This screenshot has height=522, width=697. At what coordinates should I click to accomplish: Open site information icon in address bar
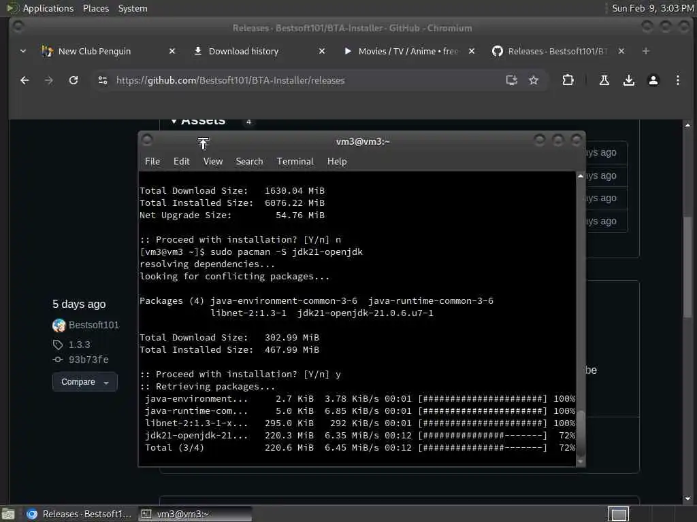coord(103,80)
